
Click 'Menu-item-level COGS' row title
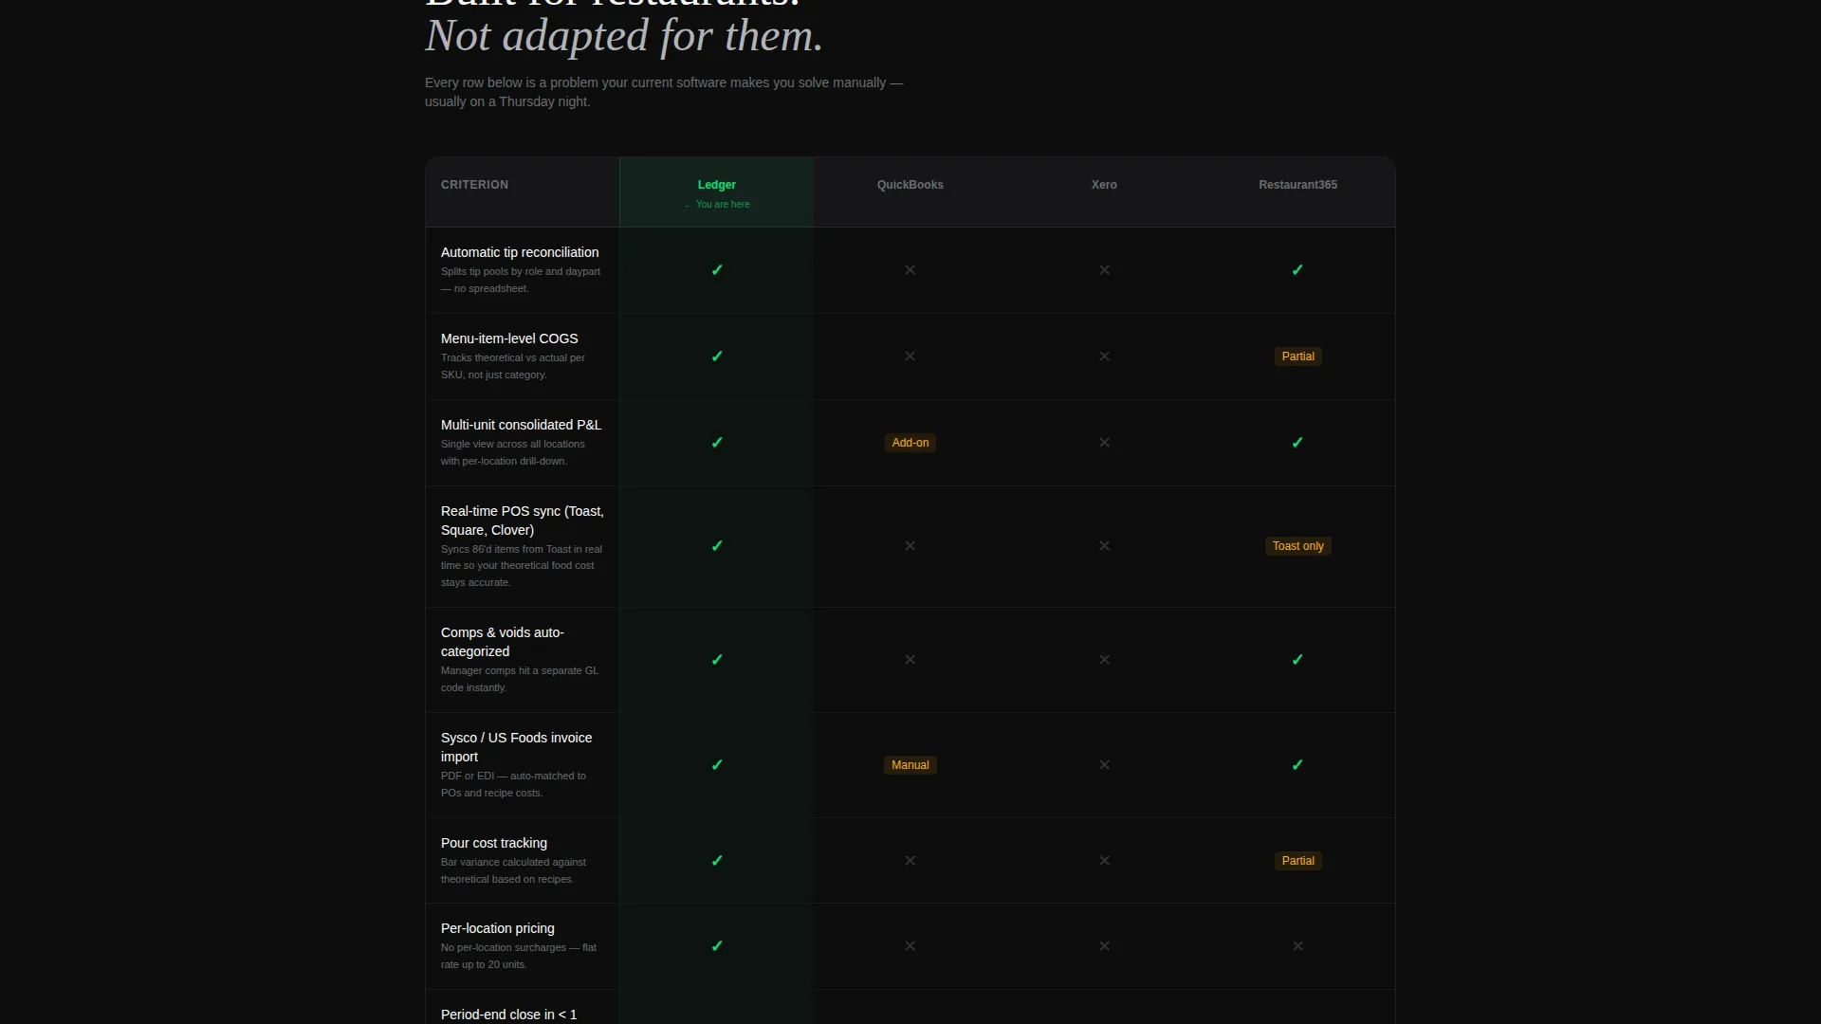point(509,338)
